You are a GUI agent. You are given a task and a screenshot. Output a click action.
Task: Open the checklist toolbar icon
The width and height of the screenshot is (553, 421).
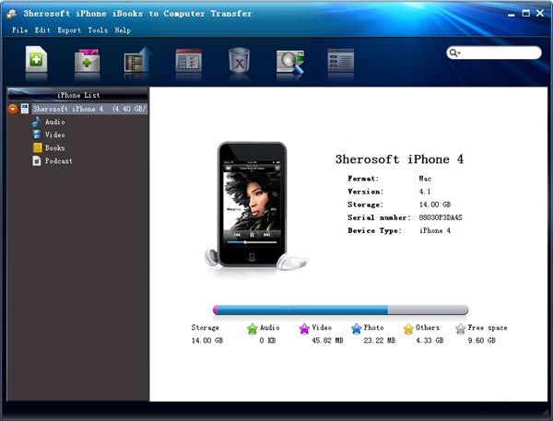[189, 60]
